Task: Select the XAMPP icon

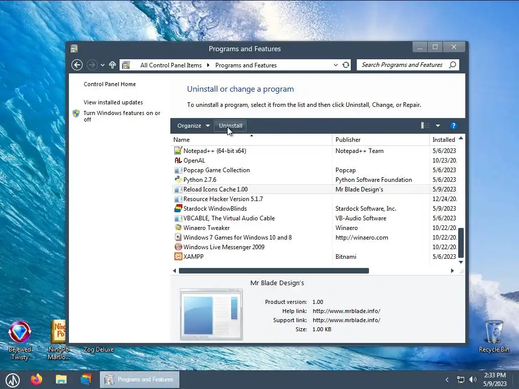Action: coord(178,256)
